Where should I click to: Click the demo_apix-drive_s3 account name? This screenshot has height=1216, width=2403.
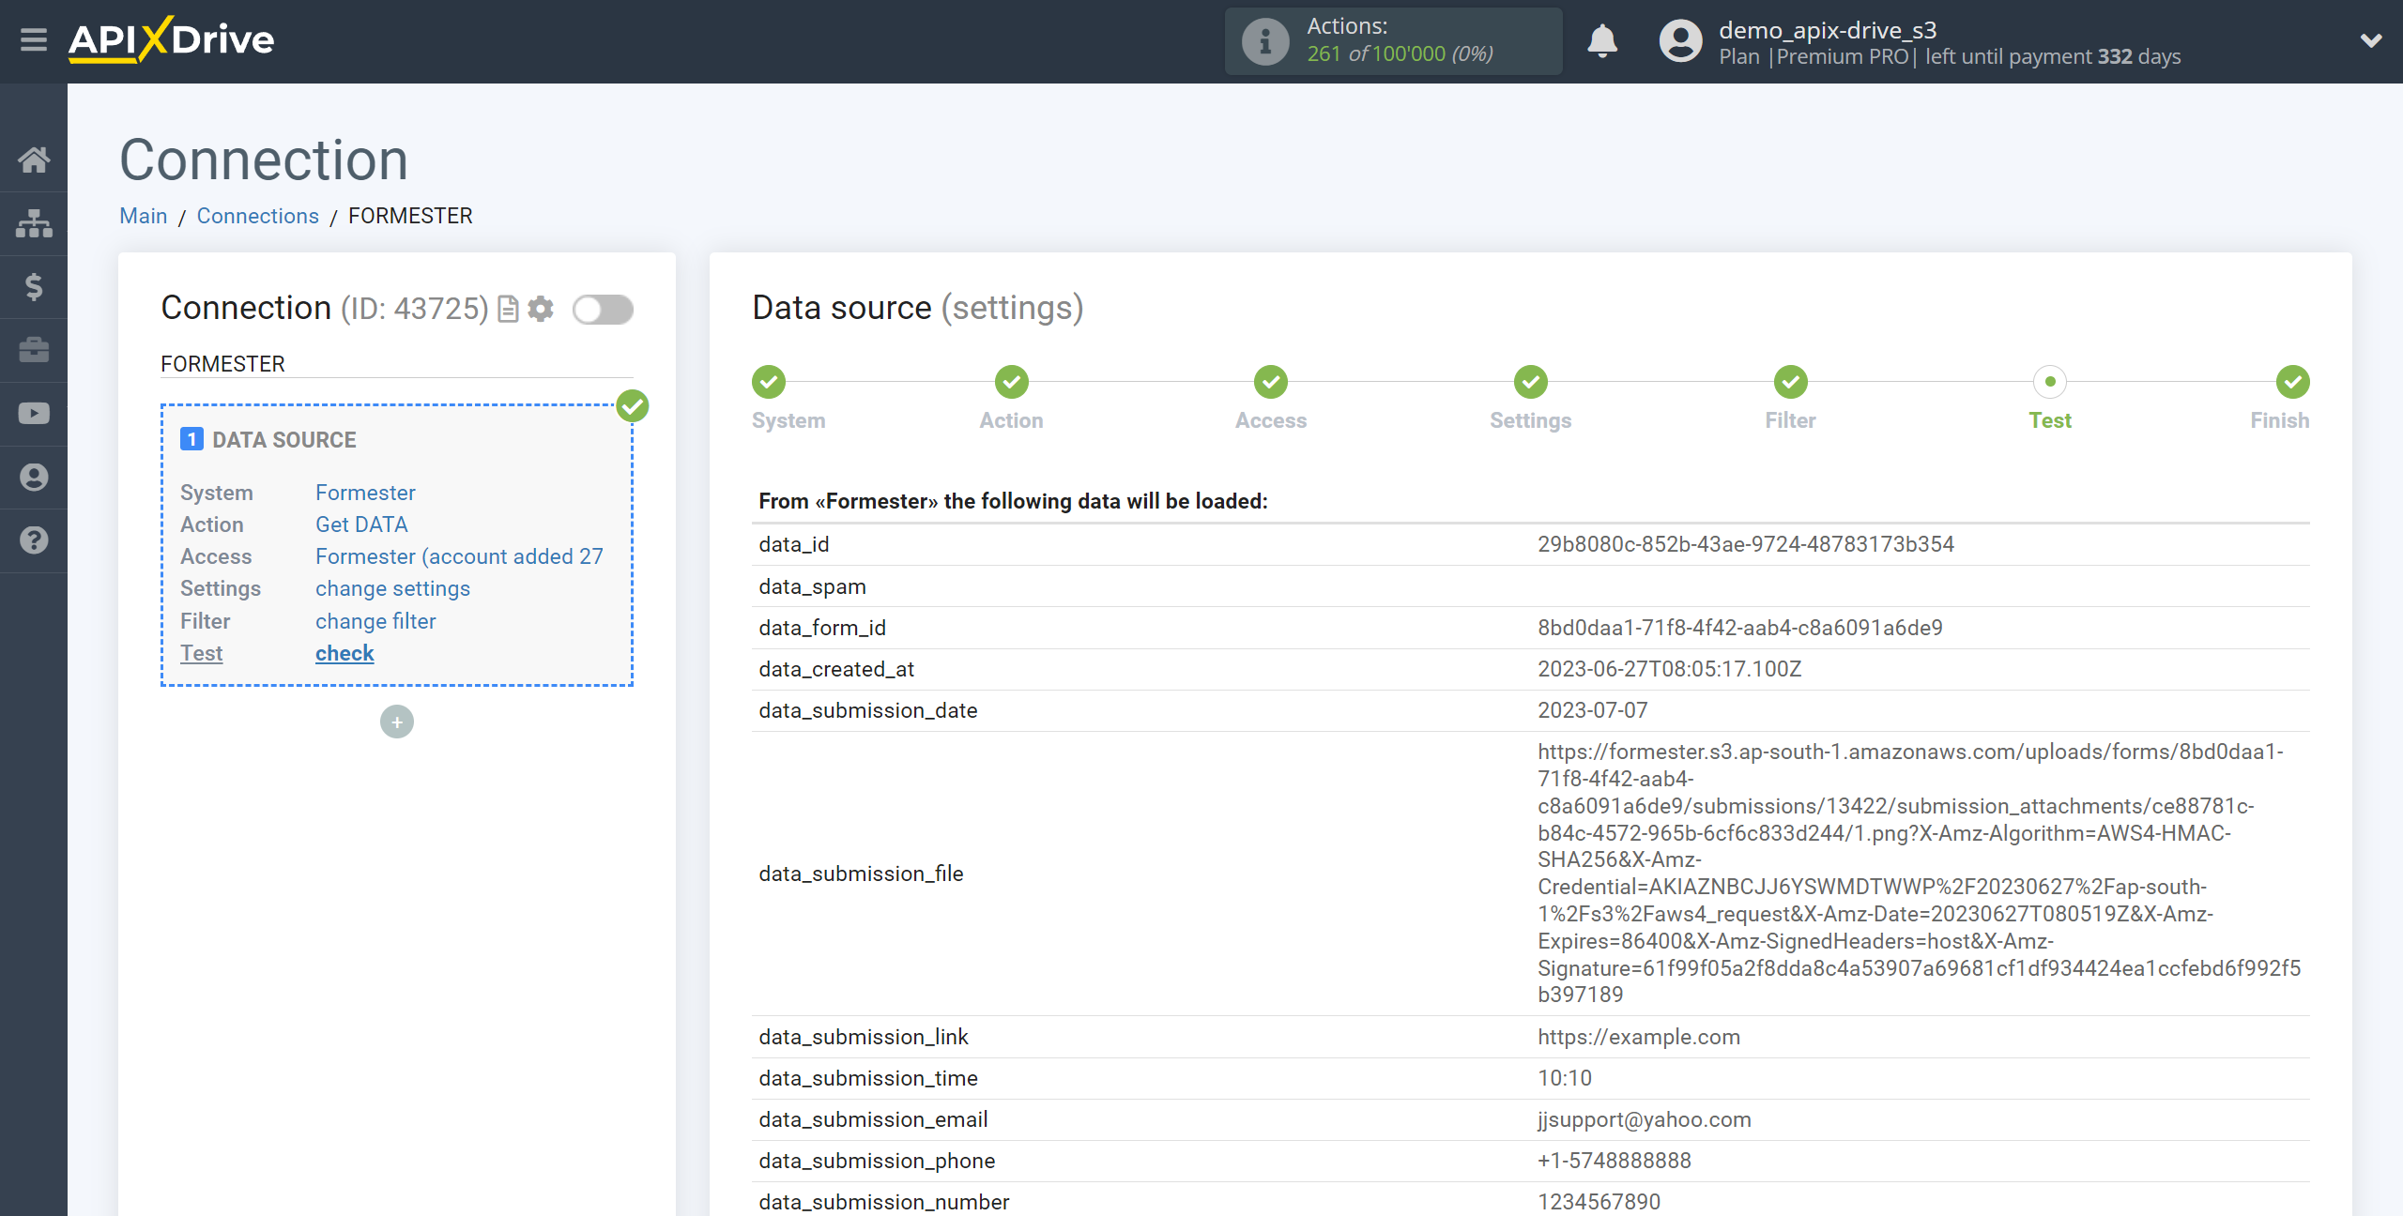pyautogui.click(x=1828, y=30)
